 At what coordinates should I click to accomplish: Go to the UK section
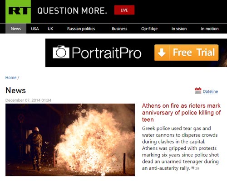[x=50, y=29]
